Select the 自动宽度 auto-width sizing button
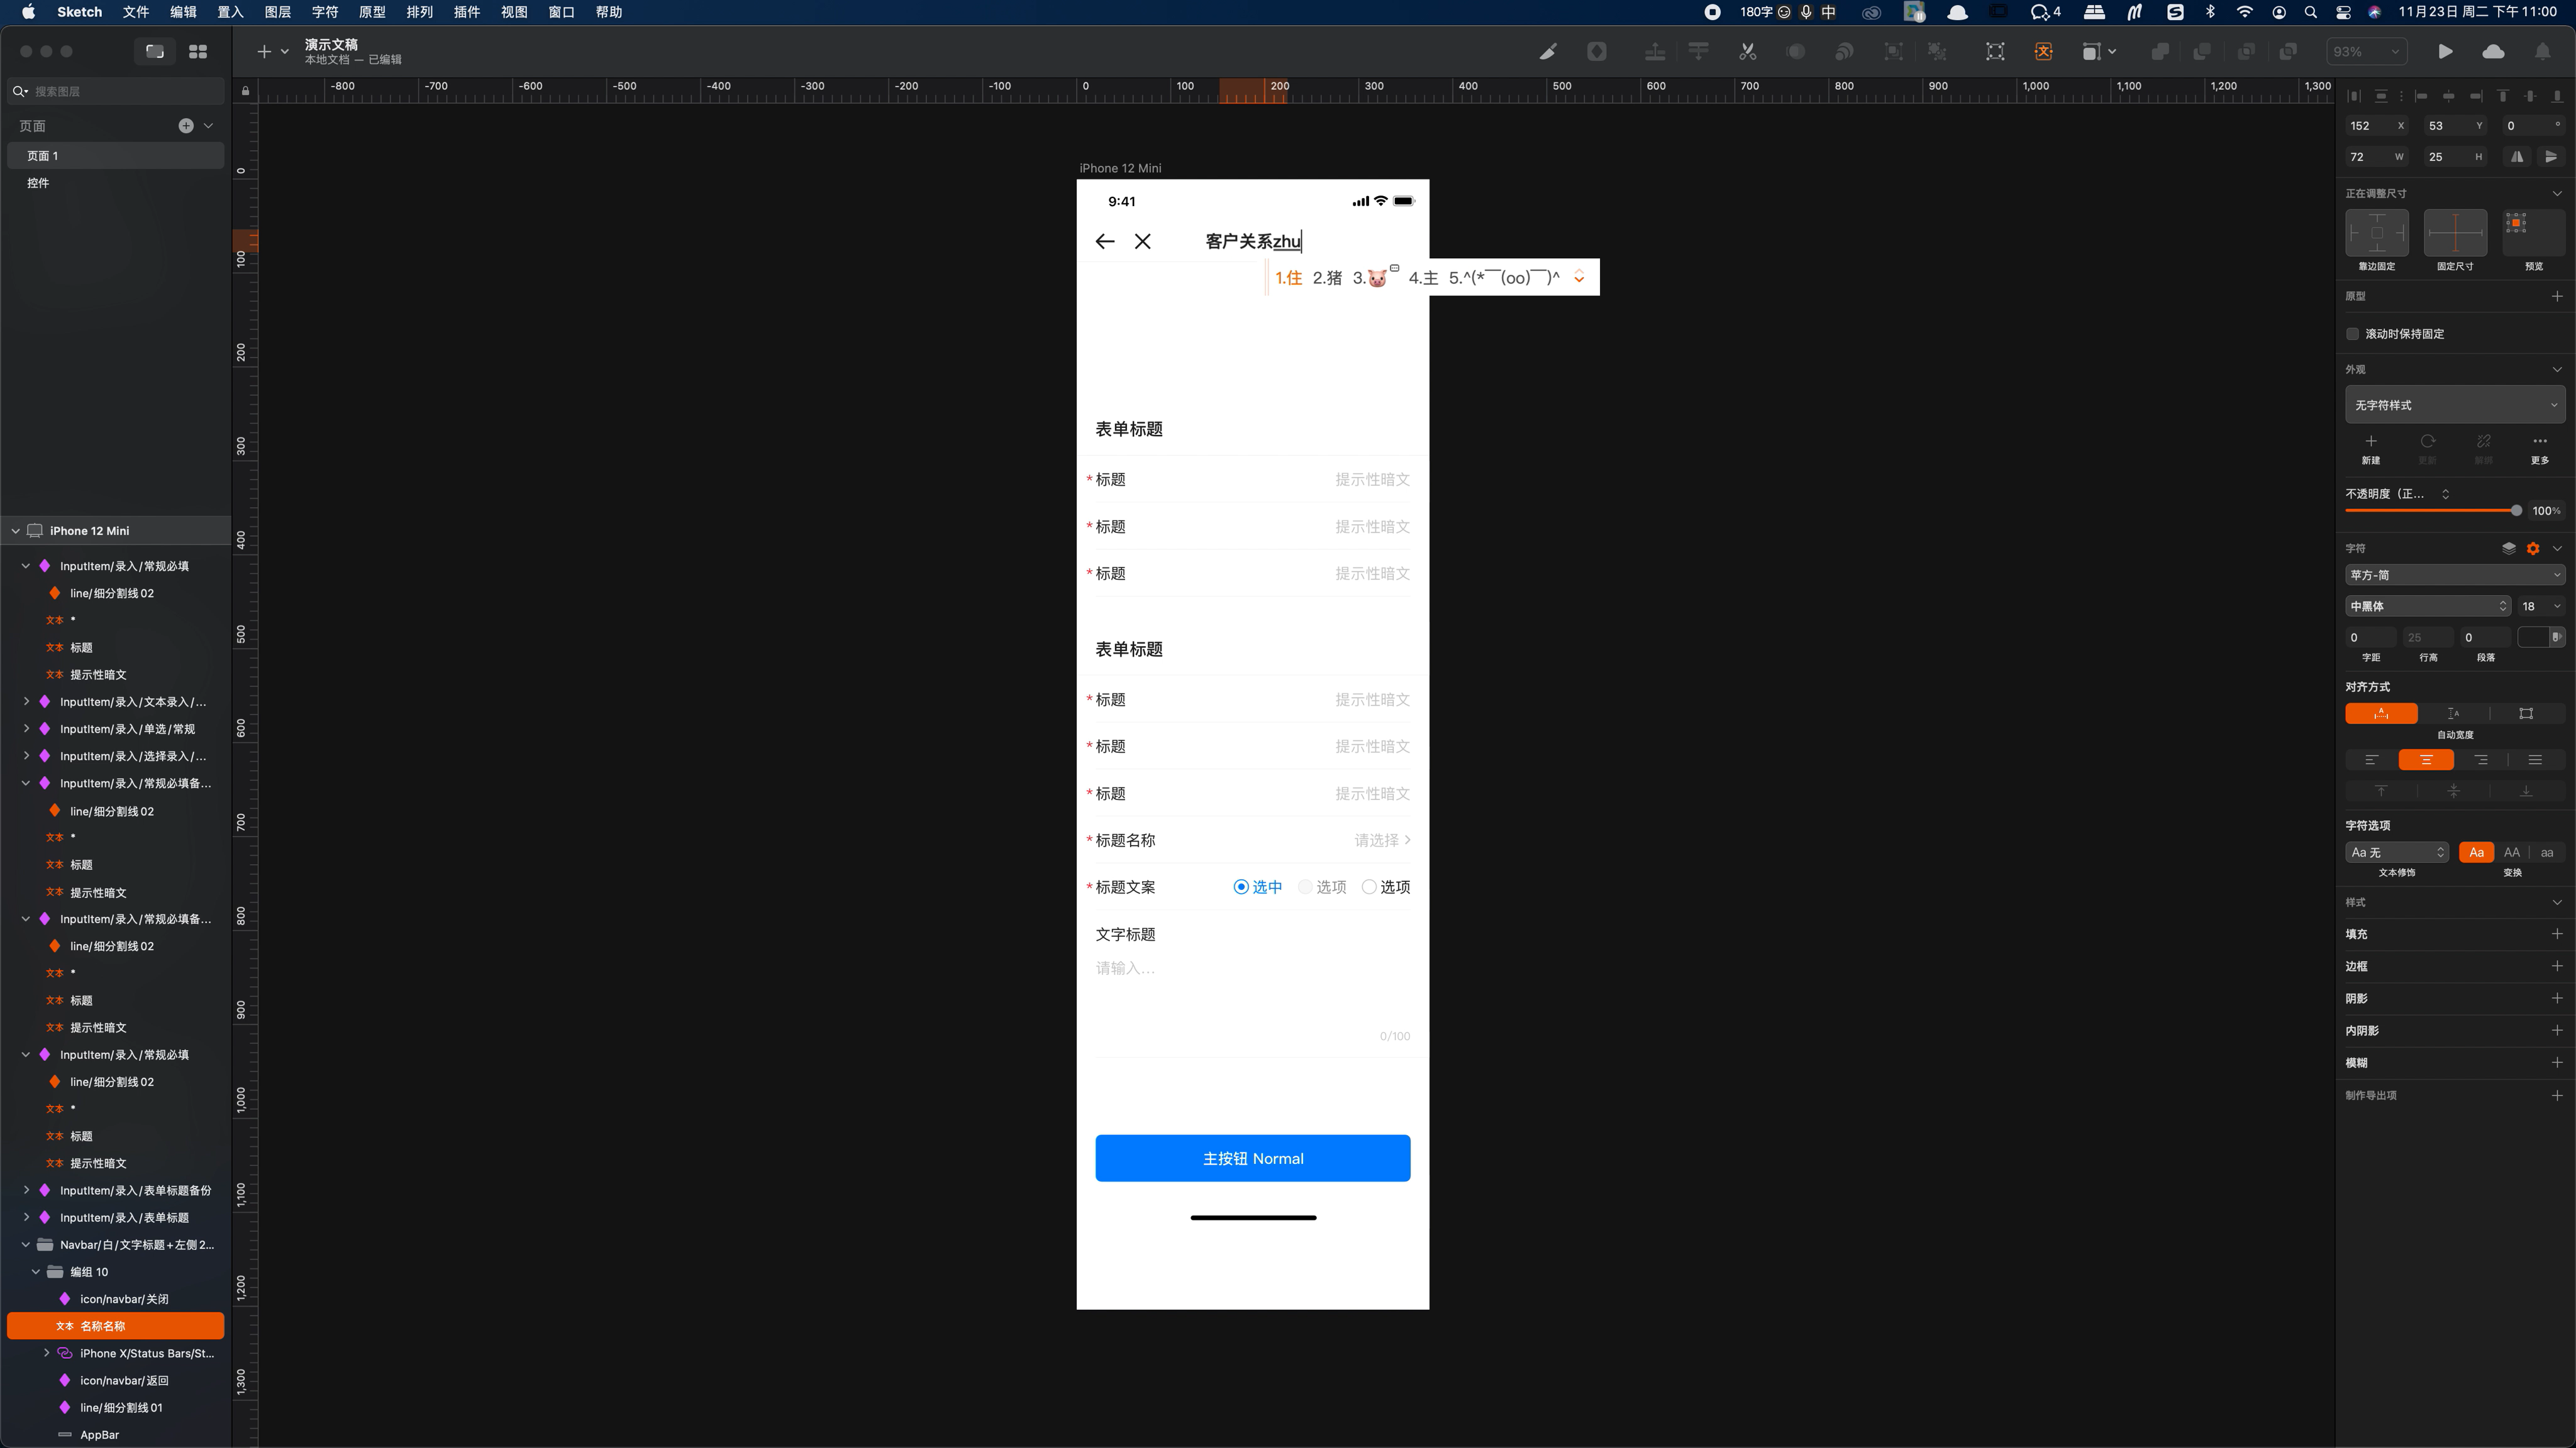 tap(2381, 713)
